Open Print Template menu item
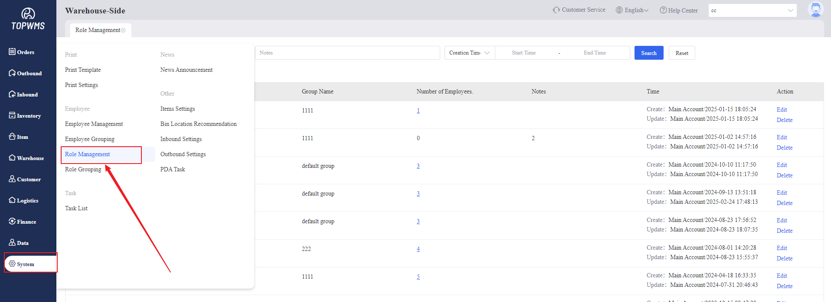 [83, 70]
